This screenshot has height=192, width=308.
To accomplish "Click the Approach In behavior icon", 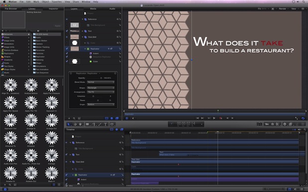I will pyautogui.click(x=51, y=103).
